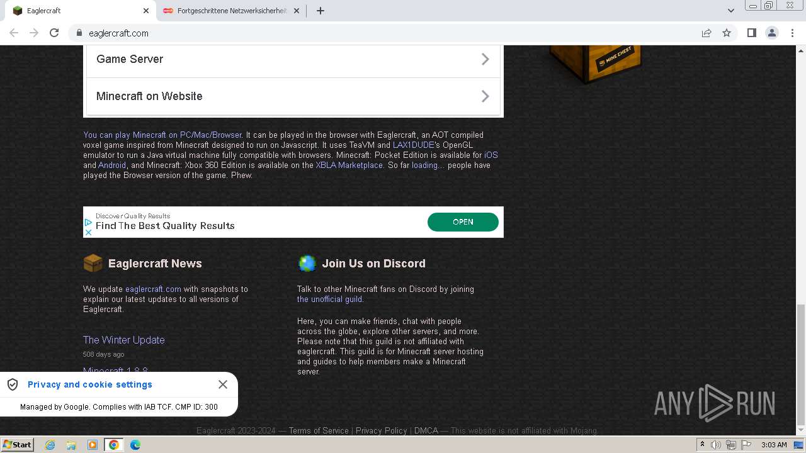Share this page via share icon
Image resolution: width=806 pixels, height=453 pixels.
point(707,33)
